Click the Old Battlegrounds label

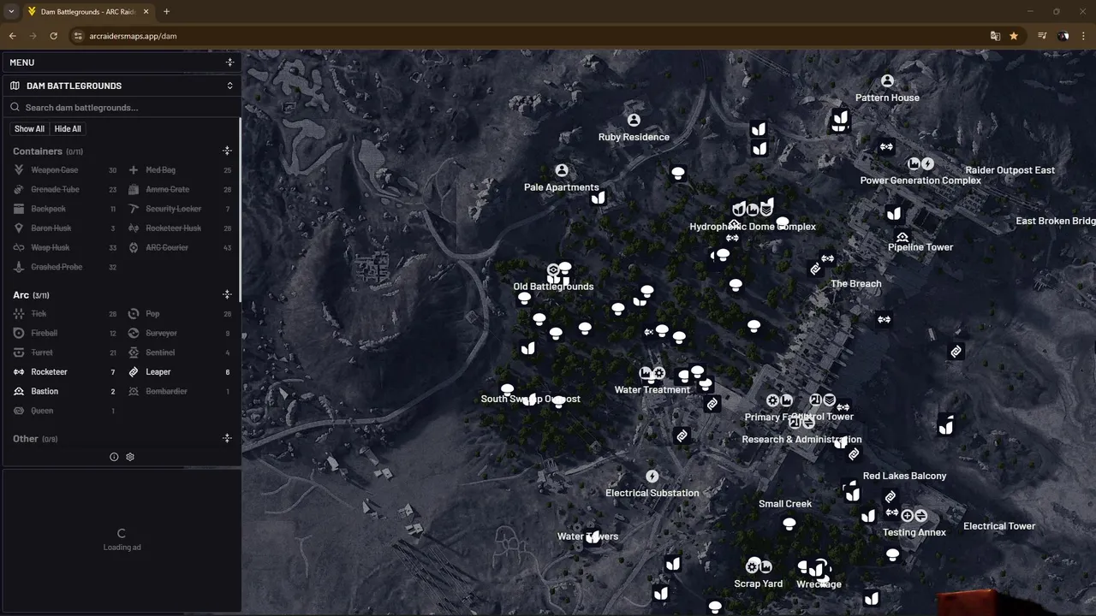(x=553, y=287)
